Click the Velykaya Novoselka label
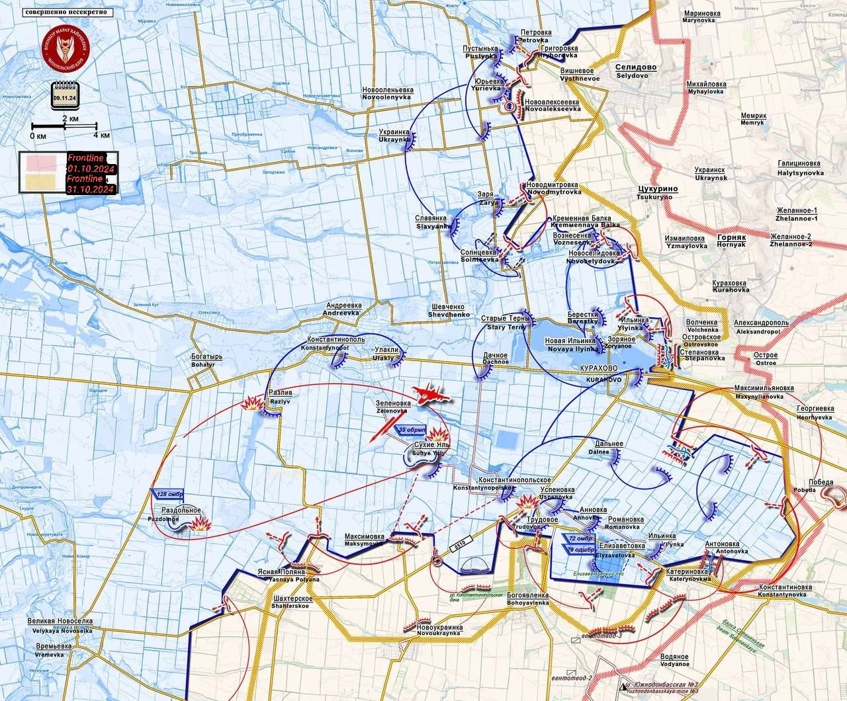The width and height of the screenshot is (847, 701). click(x=60, y=626)
